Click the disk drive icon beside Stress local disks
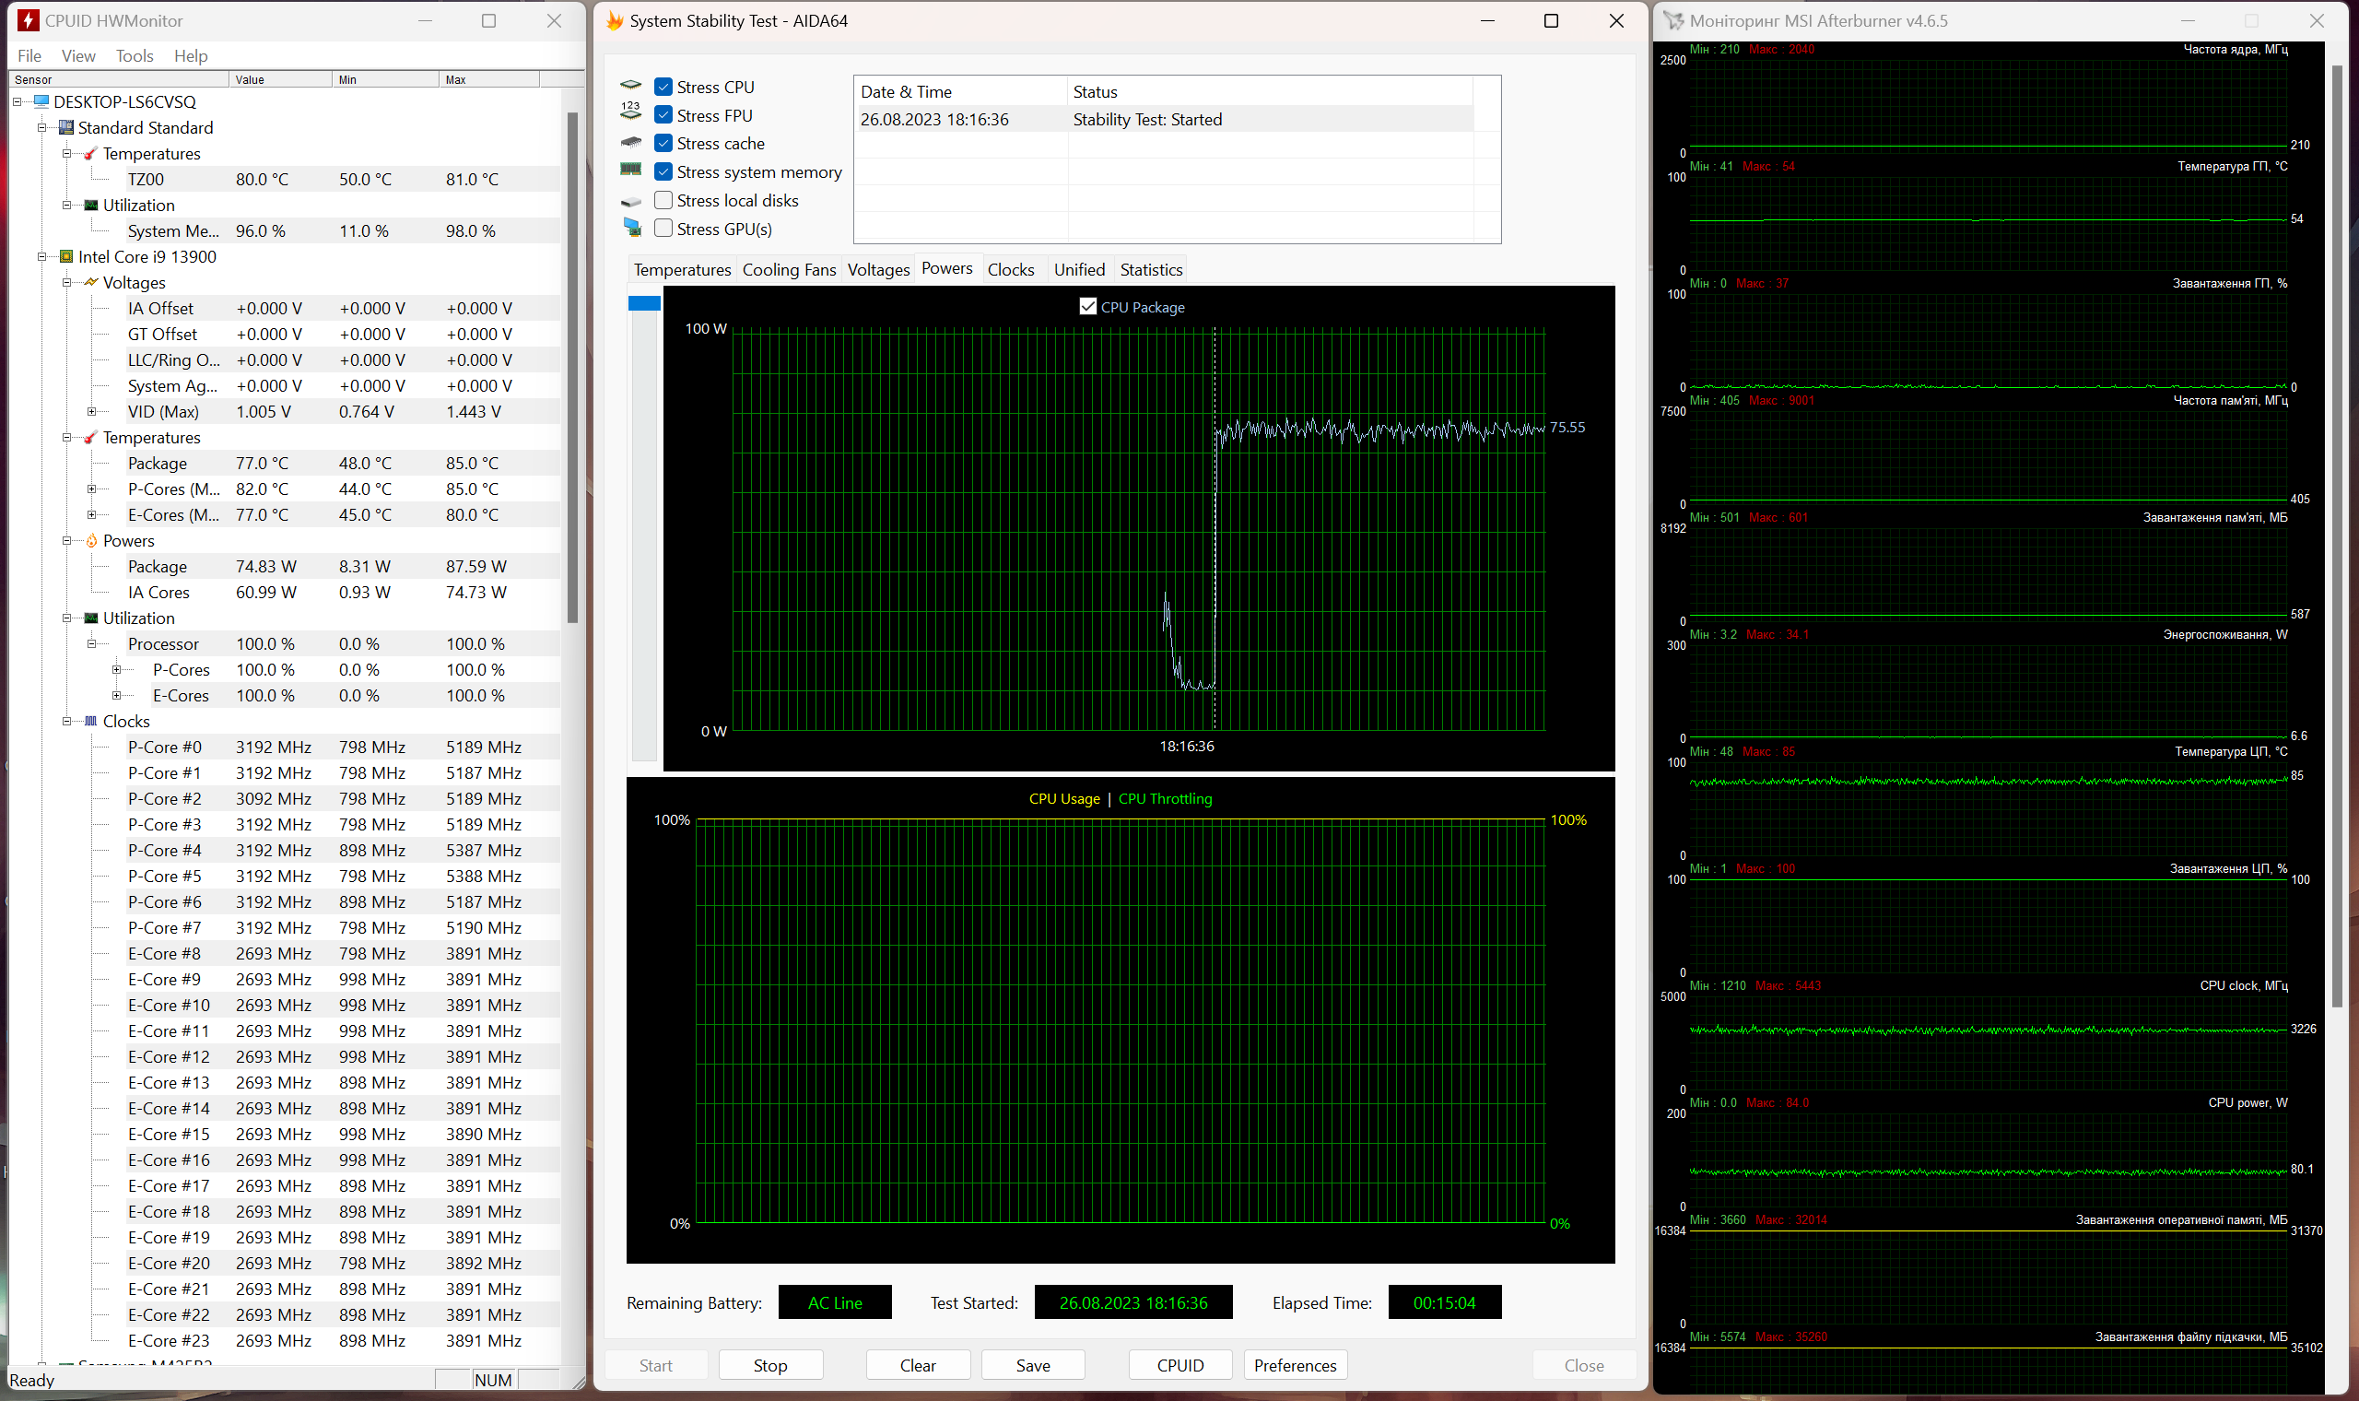Screen dimensions: 2359x1401 [x=630, y=201]
